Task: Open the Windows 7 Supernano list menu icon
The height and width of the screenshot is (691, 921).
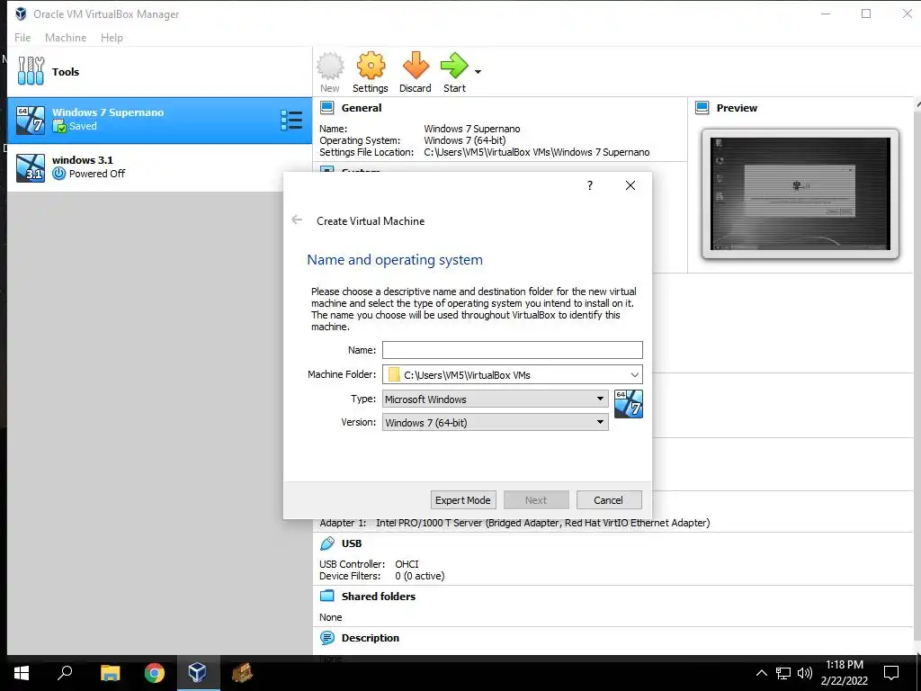Action: pyautogui.click(x=291, y=120)
